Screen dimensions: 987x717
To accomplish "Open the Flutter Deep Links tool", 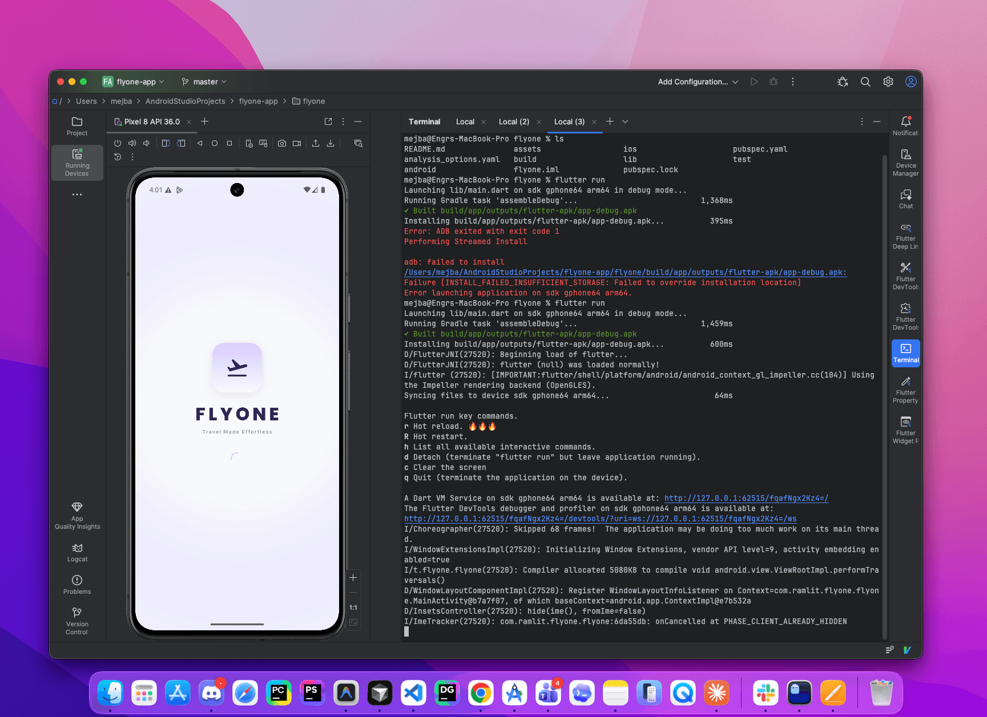I will 905,236.
